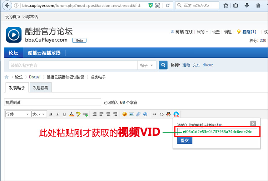Toggle underline formatting in editor toolbar
268x181 pixels.
click(64, 114)
